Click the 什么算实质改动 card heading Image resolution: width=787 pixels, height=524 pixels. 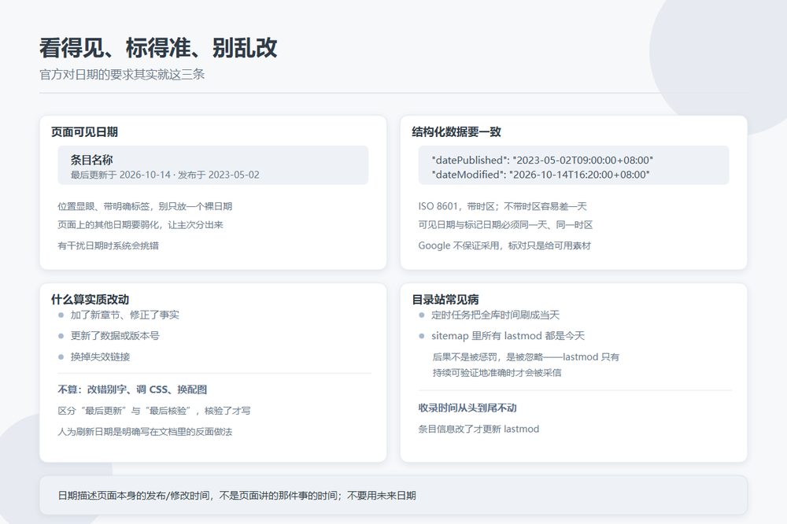(x=90, y=300)
